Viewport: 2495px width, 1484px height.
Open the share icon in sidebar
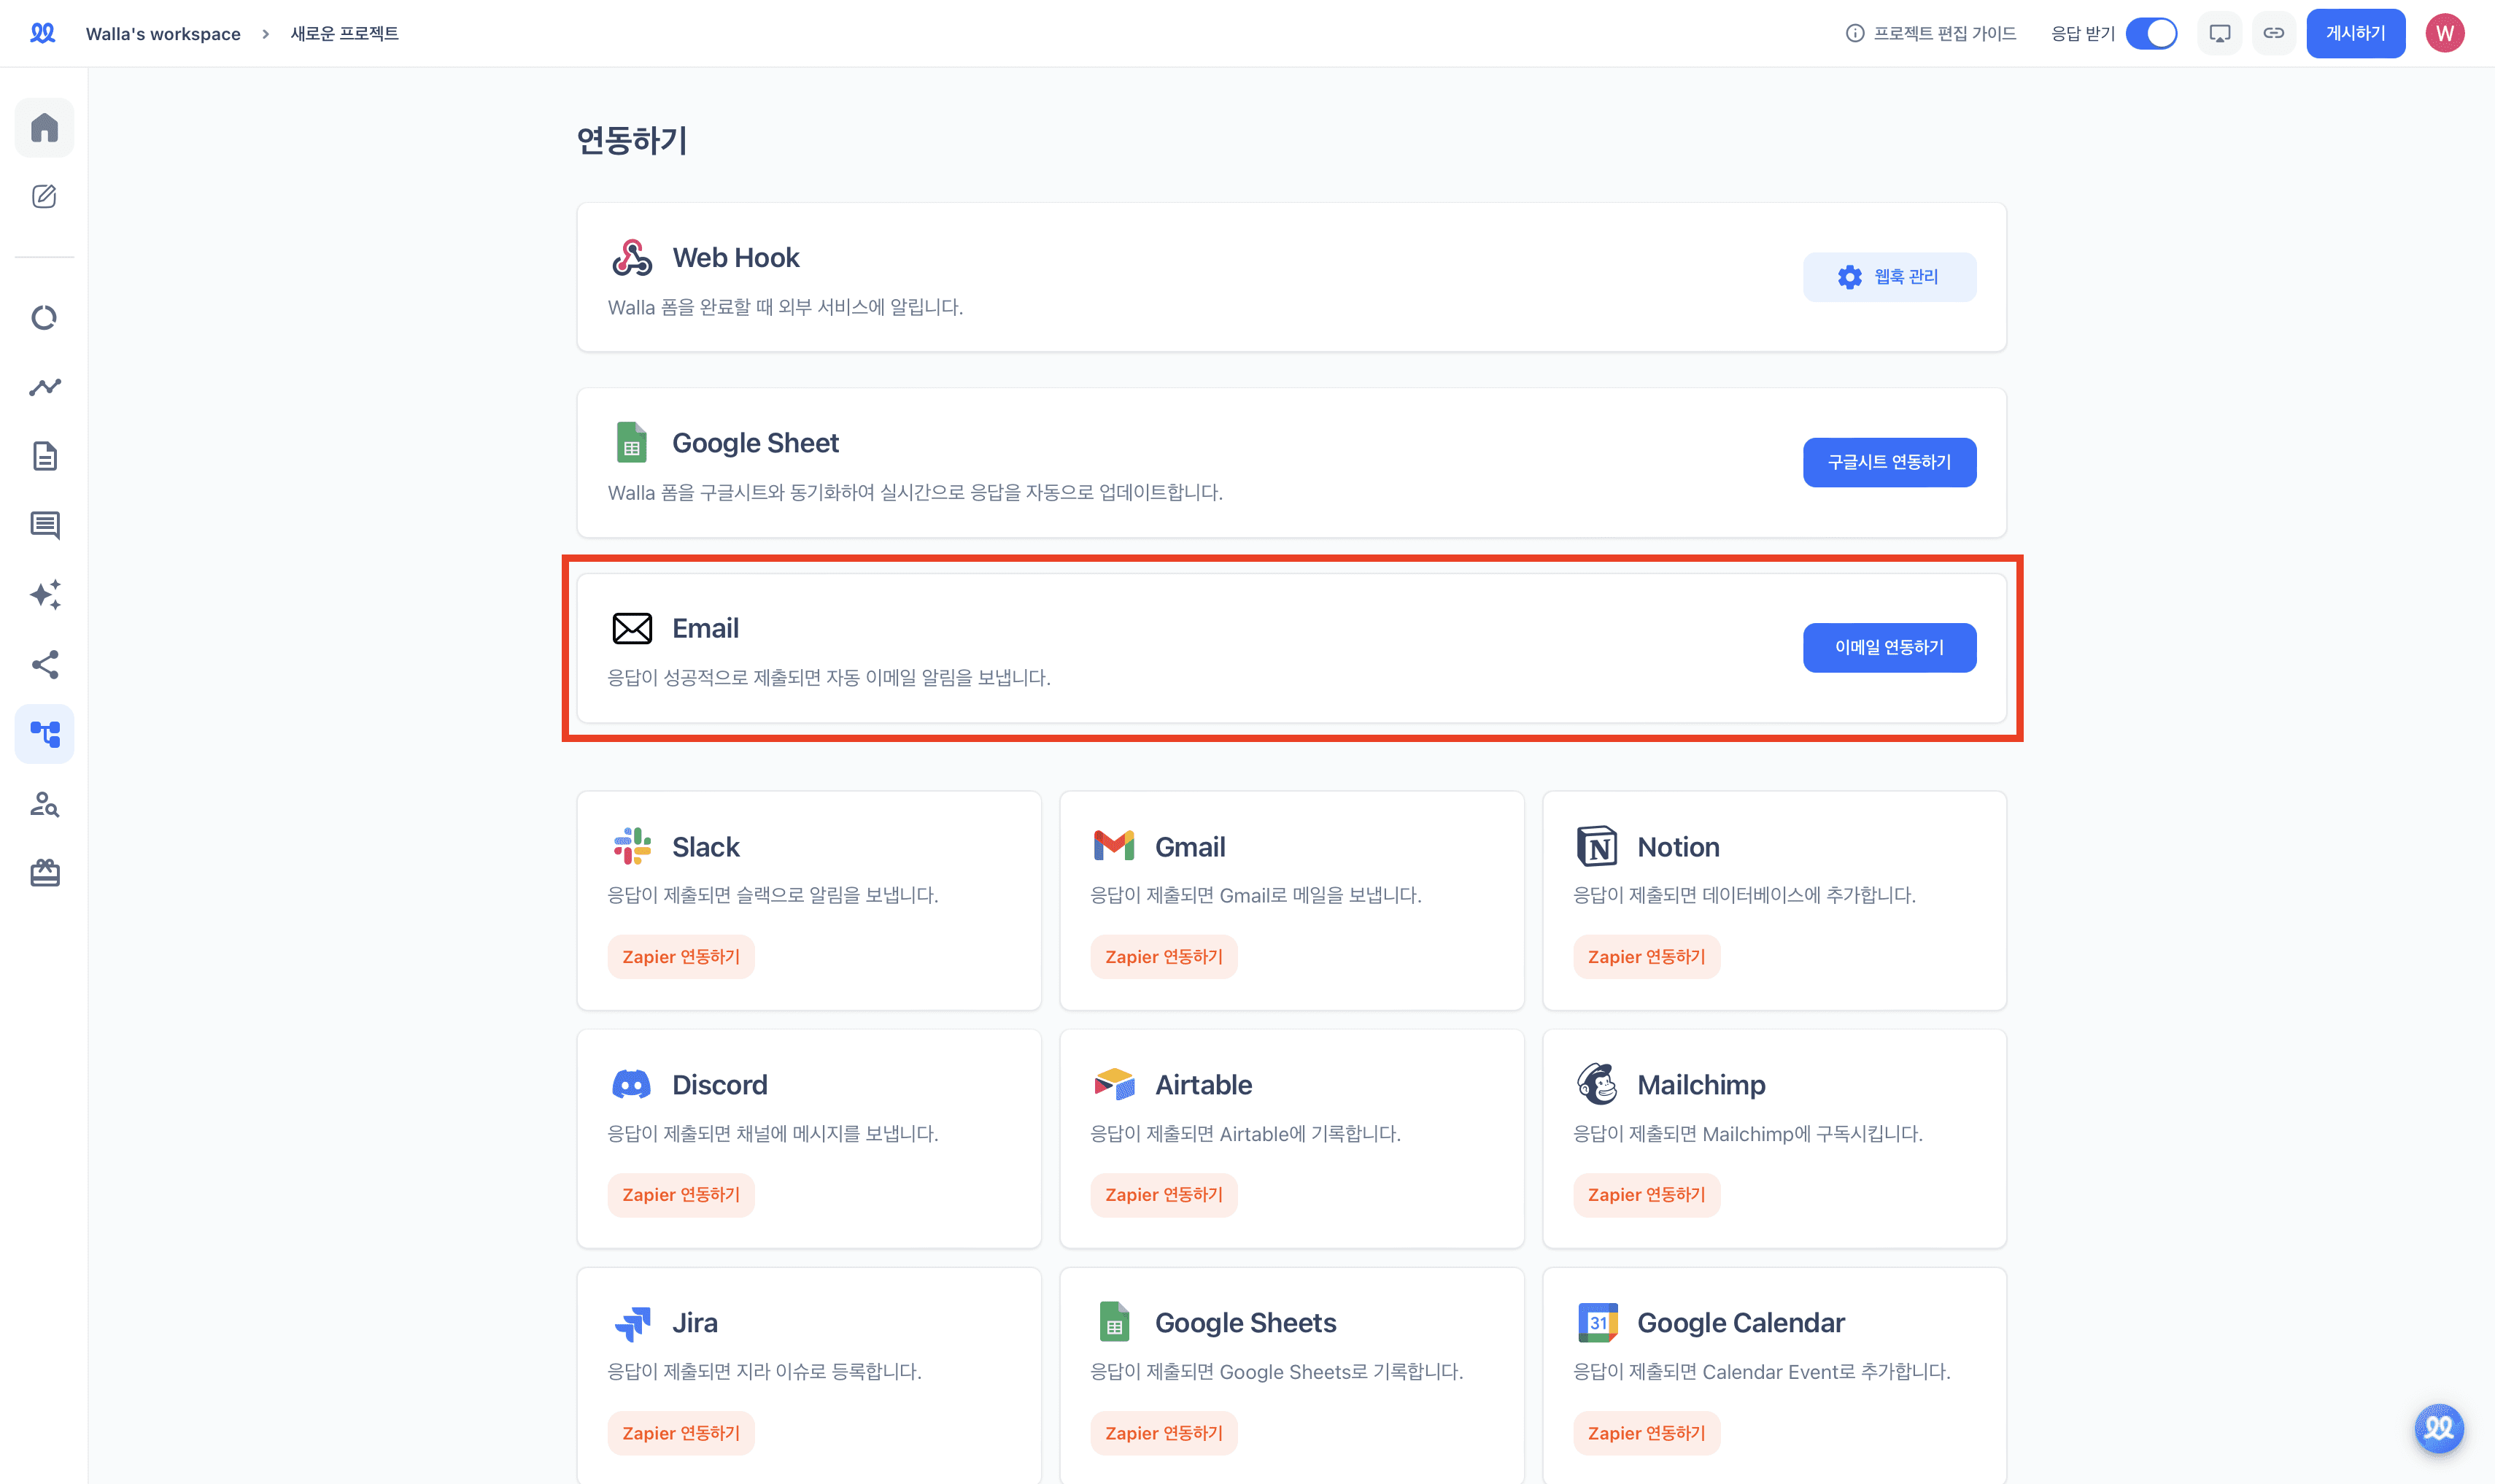pos(44,665)
